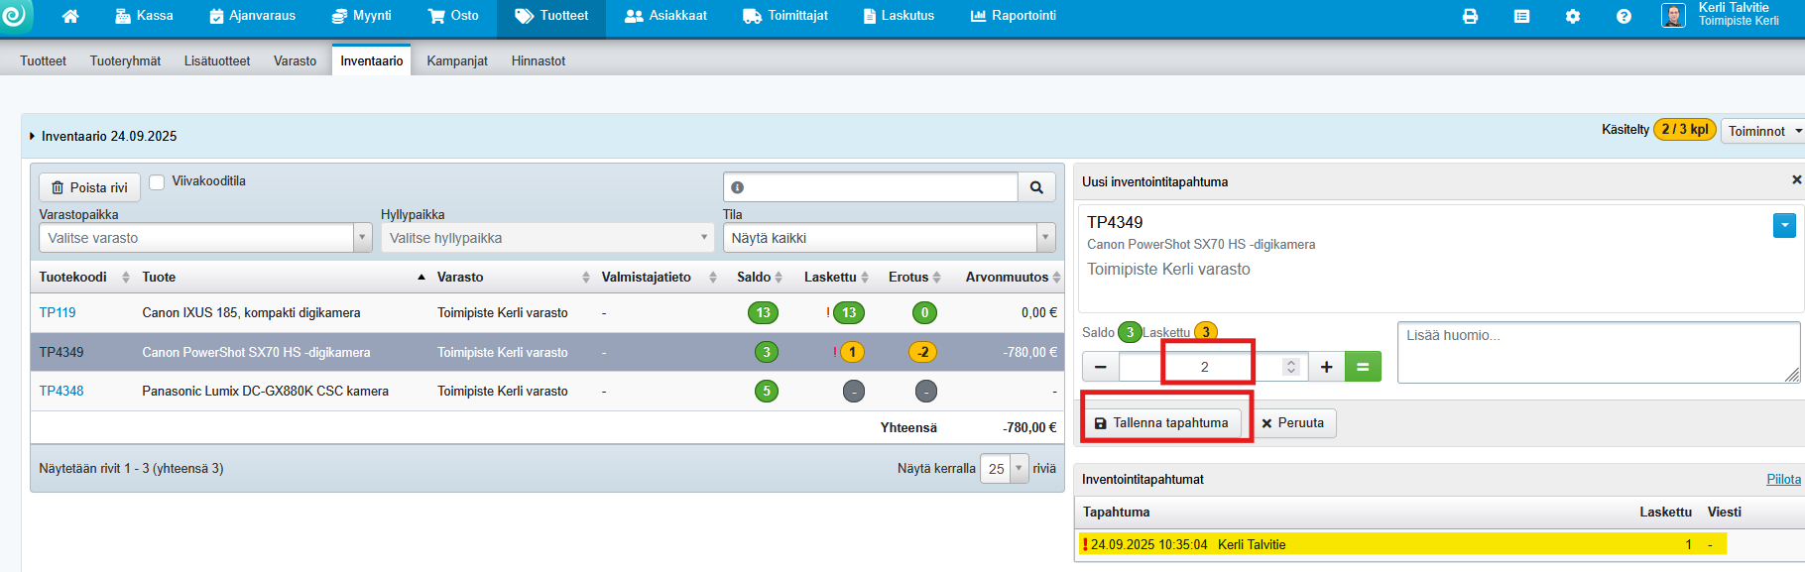Image resolution: width=1805 pixels, height=572 pixels.
Task: Click the green equals button
Action: (1363, 367)
